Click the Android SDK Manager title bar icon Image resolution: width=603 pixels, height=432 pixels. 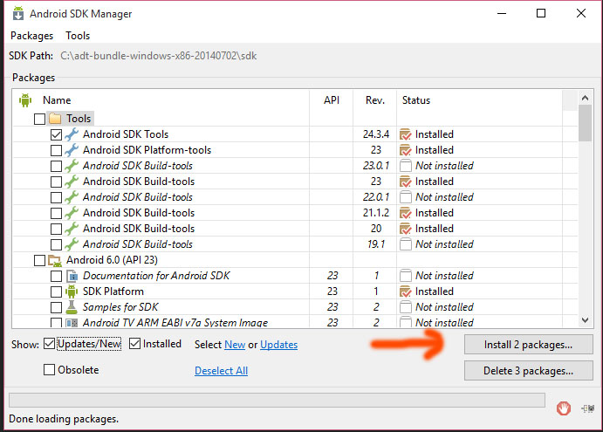(x=18, y=13)
